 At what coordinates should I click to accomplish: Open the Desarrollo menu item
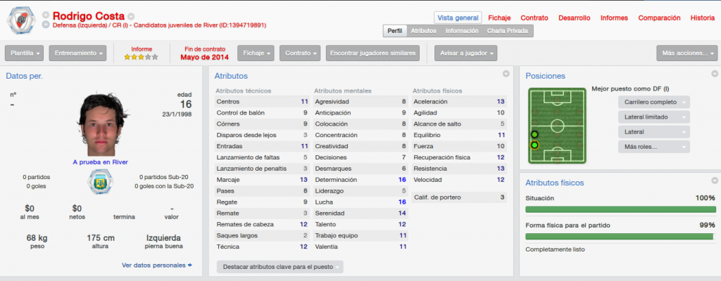575,18
